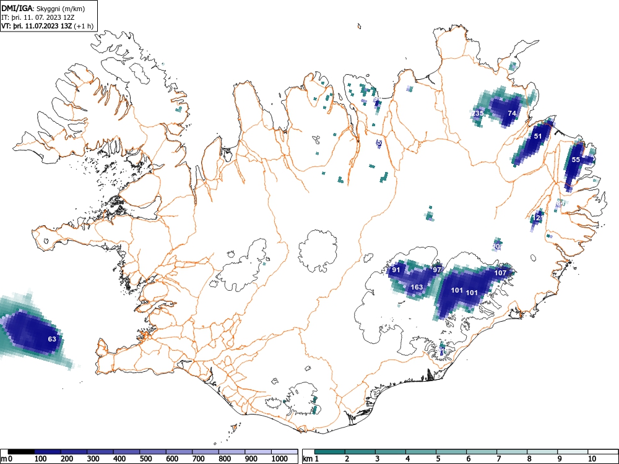Click the '500' tick on the meter legend
This screenshot has width=619, height=464.
coord(145,459)
